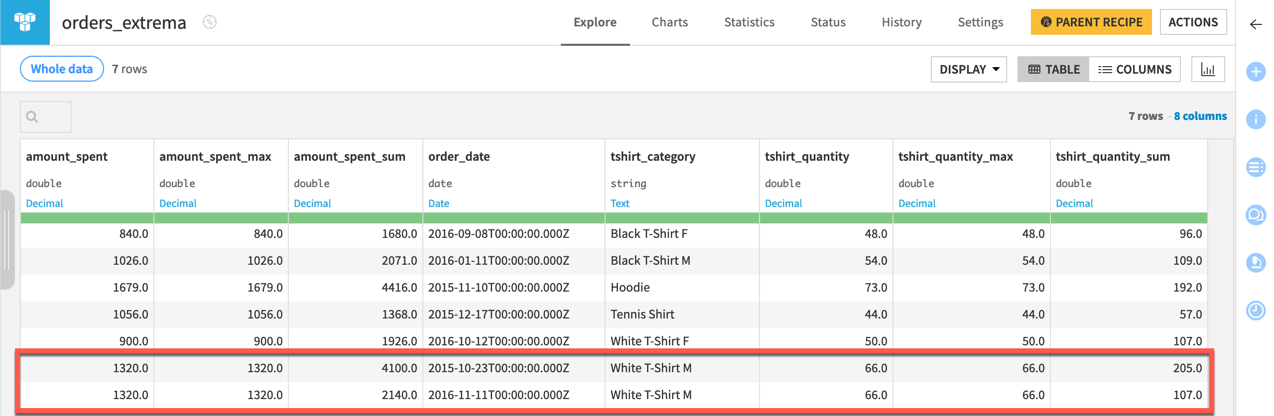Click green validity bar under amount_spent

point(87,218)
